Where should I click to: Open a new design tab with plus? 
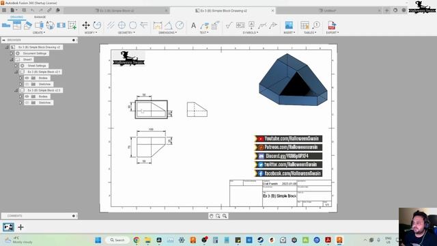[386, 10]
